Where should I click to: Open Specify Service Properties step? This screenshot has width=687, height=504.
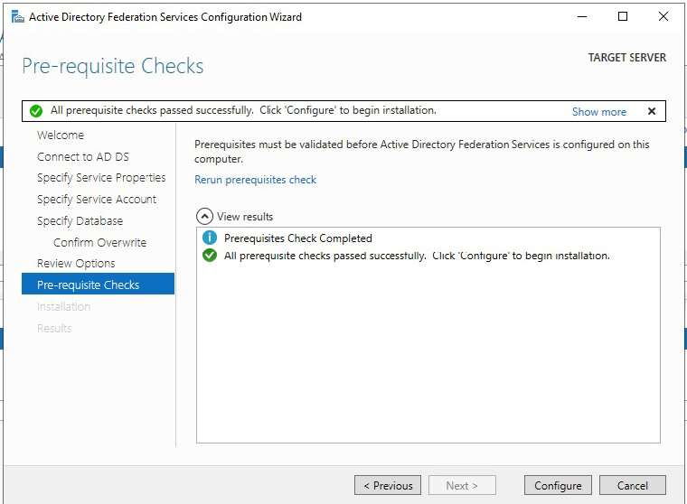[x=101, y=178]
